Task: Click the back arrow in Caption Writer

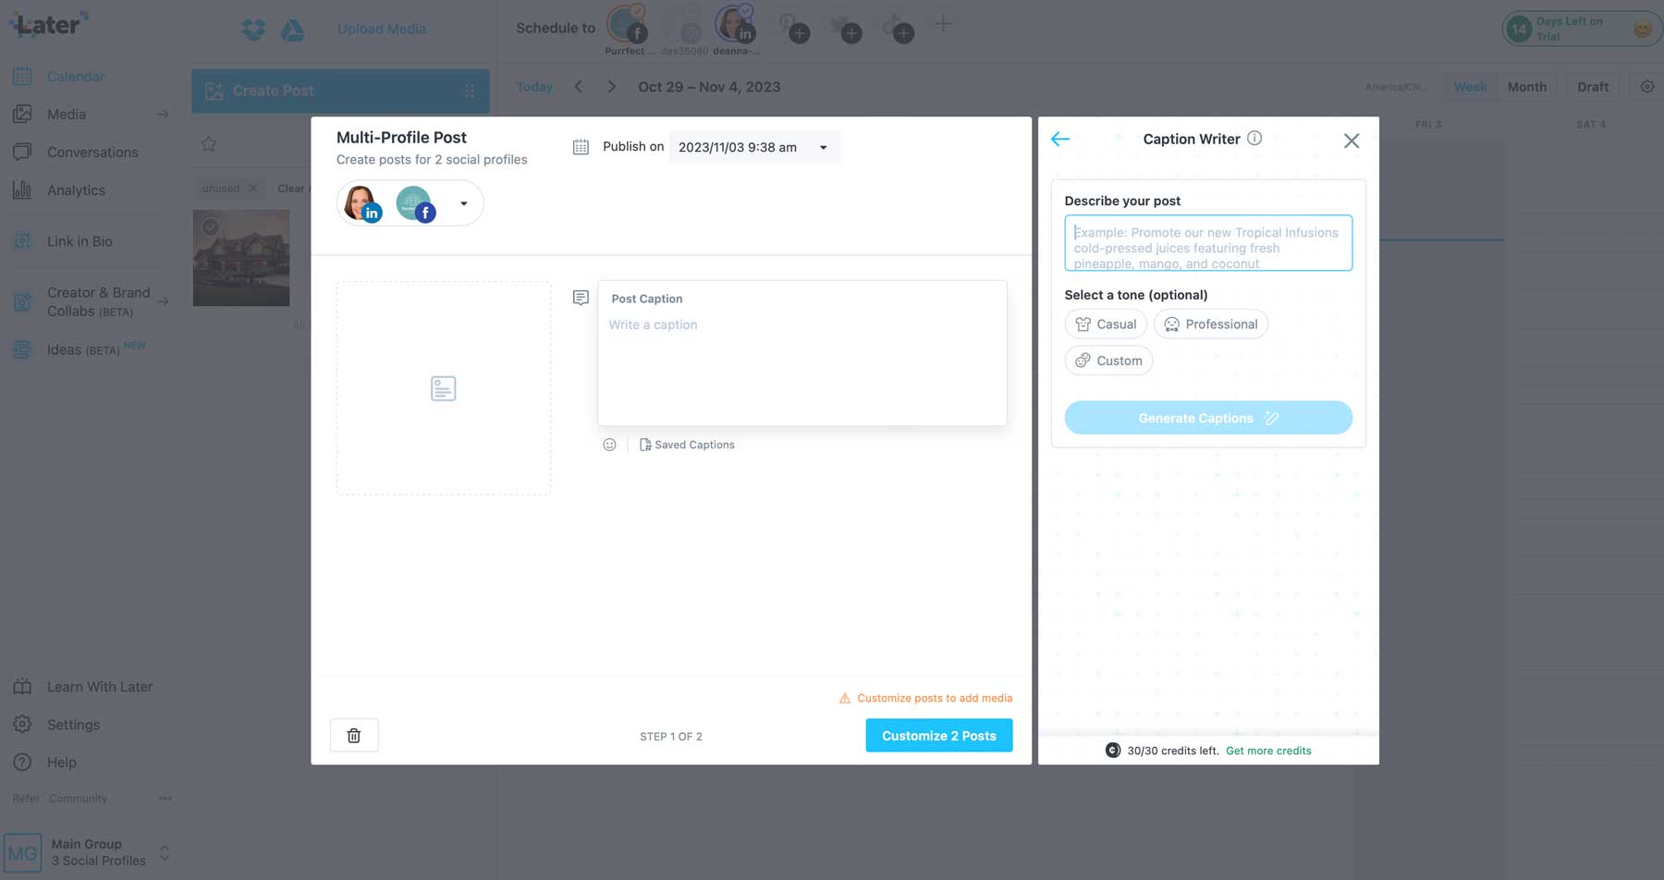Action: click(x=1060, y=140)
